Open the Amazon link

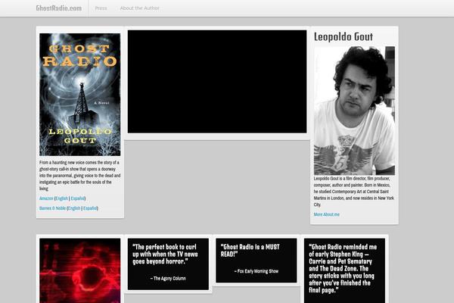coord(46,198)
